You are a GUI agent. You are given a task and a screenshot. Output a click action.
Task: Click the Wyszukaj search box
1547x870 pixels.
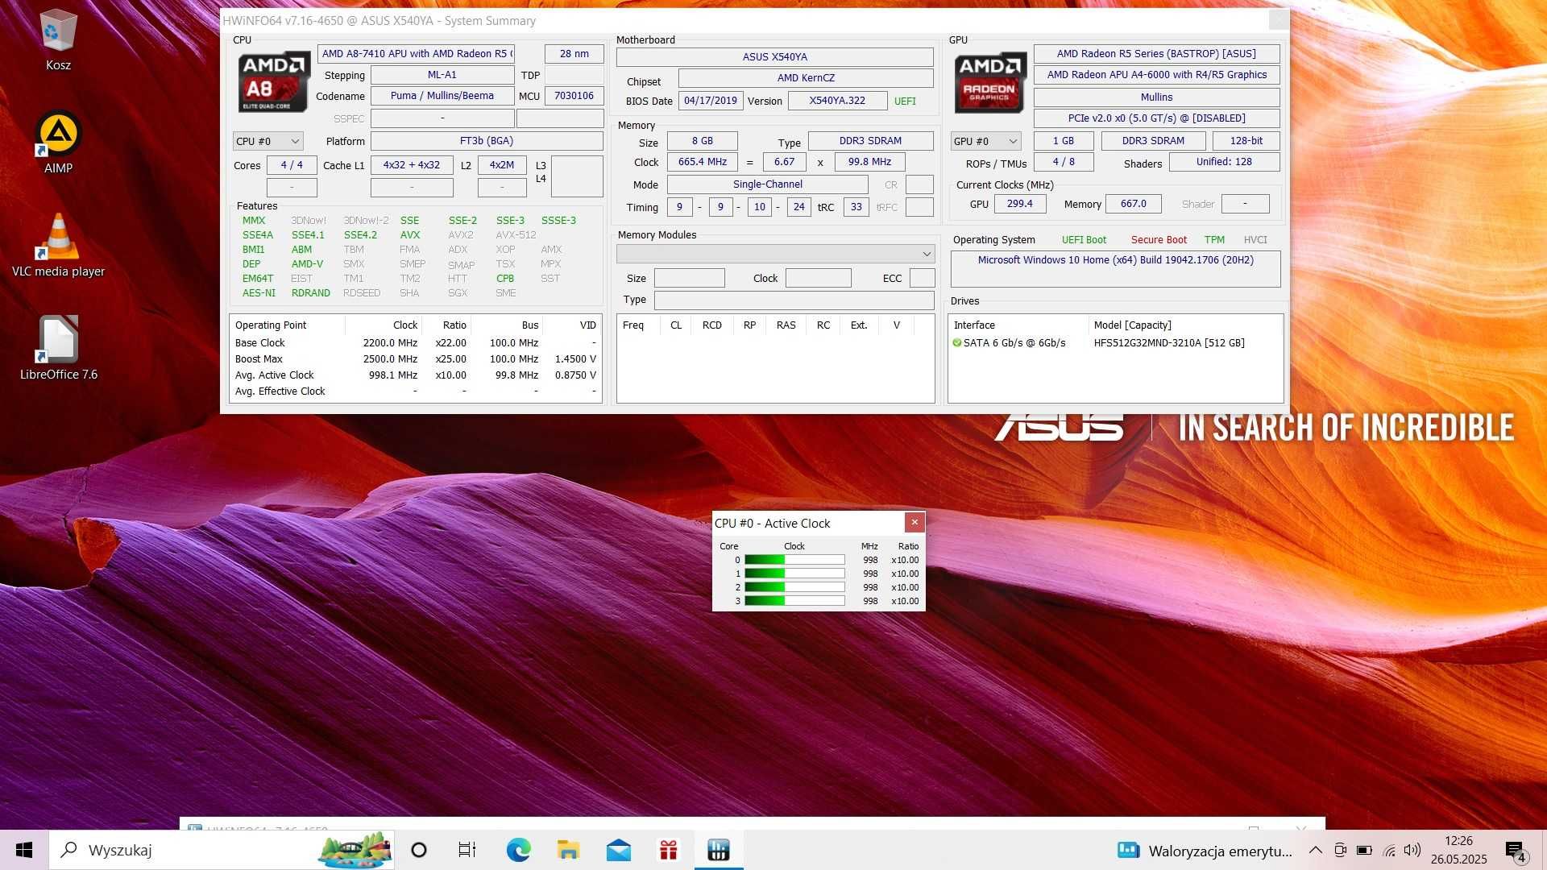click(x=222, y=850)
